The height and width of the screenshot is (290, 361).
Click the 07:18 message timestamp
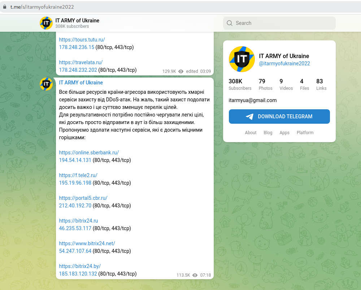tap(205, 275)
